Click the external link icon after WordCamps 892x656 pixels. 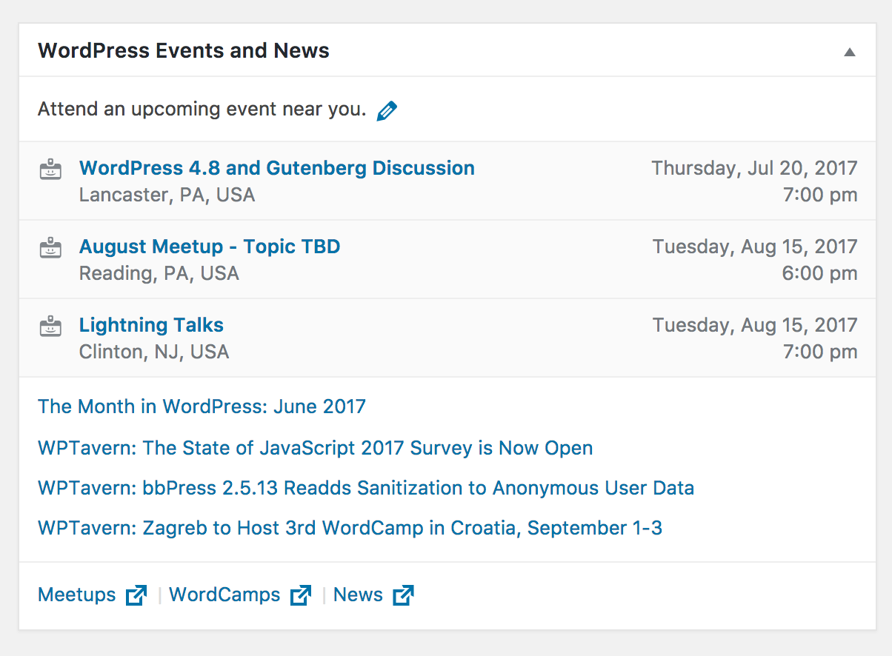click(x=301, y=595)
